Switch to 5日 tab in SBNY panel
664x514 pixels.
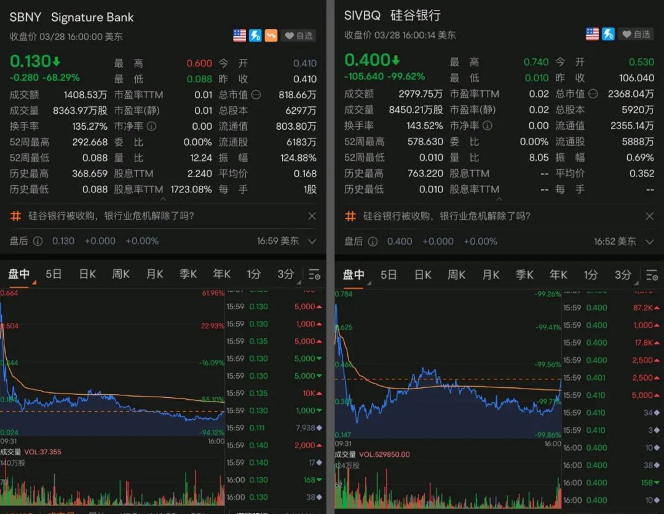click(x=53, y=274)
